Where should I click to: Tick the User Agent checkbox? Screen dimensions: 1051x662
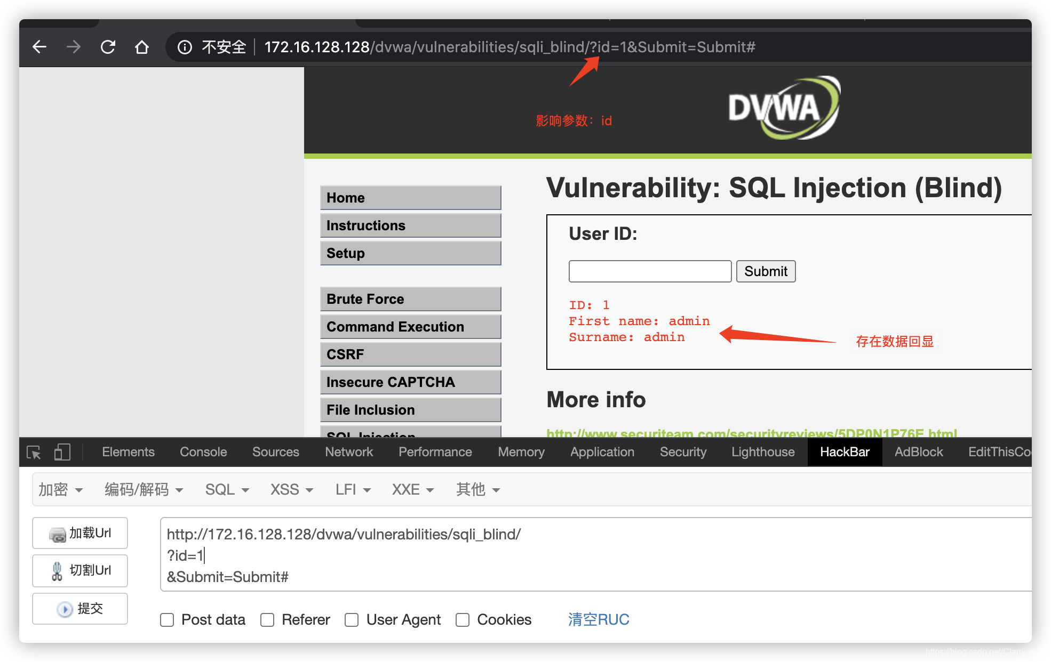pyautogui.click(x=352, y=620)
